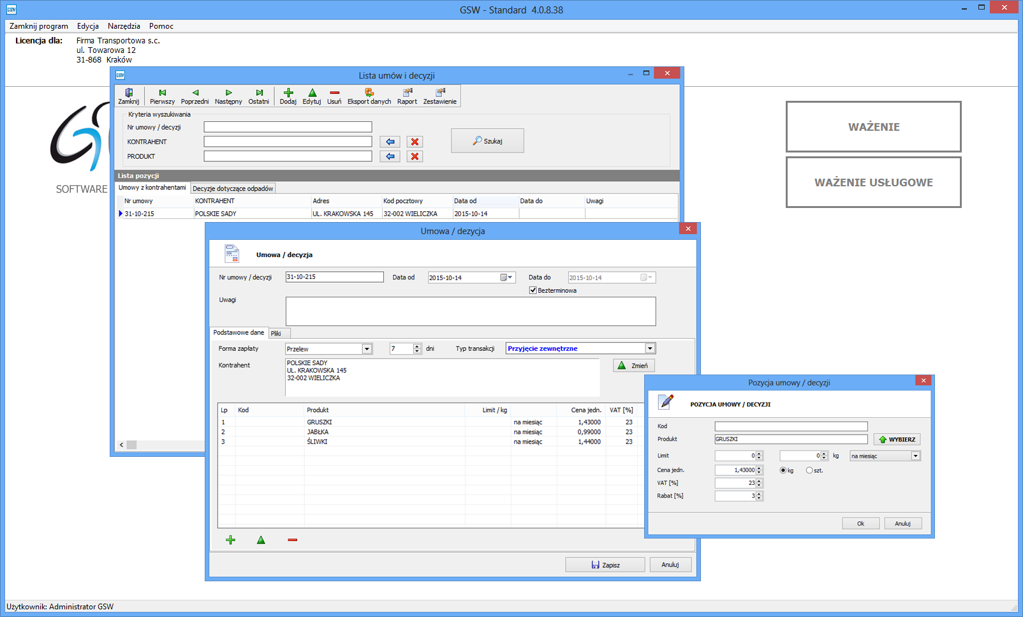Screen dimensions: 1023x617
Task: Select the kg unit radio button
Action: point(783,470)
